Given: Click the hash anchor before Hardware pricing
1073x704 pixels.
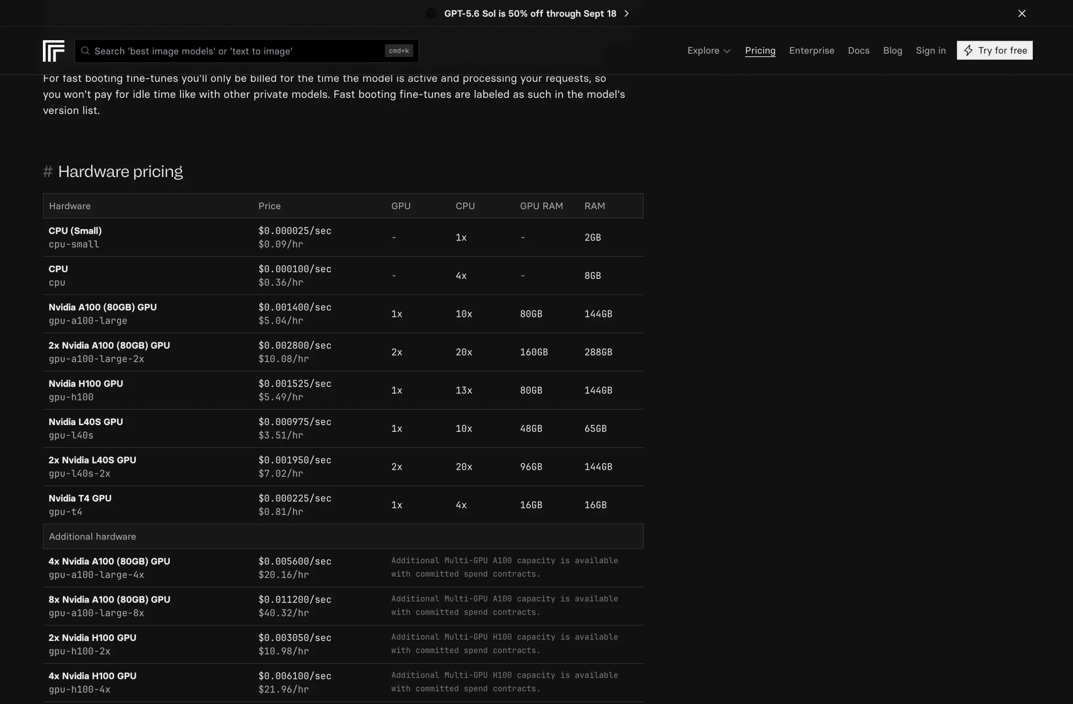Looking at the screenshot, I should tap(47, 172).
